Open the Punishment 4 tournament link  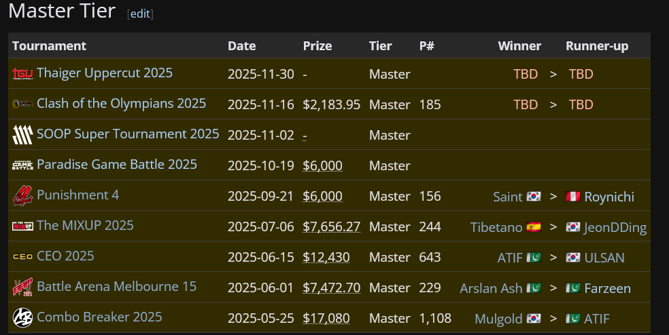(78, 195)
